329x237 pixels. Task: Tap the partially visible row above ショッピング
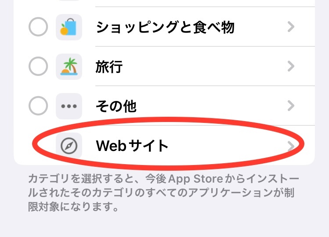click(164, 3)
